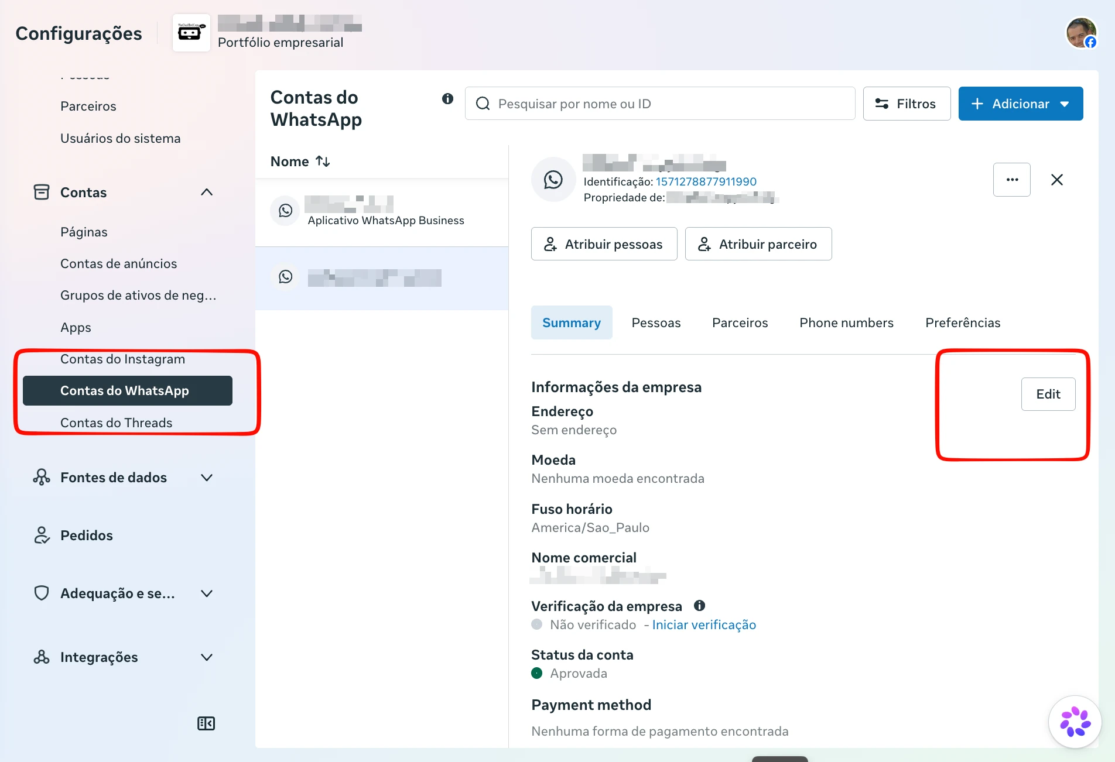Open the Meta AI assistant floating button
1115x762 pixels.
1075,722
